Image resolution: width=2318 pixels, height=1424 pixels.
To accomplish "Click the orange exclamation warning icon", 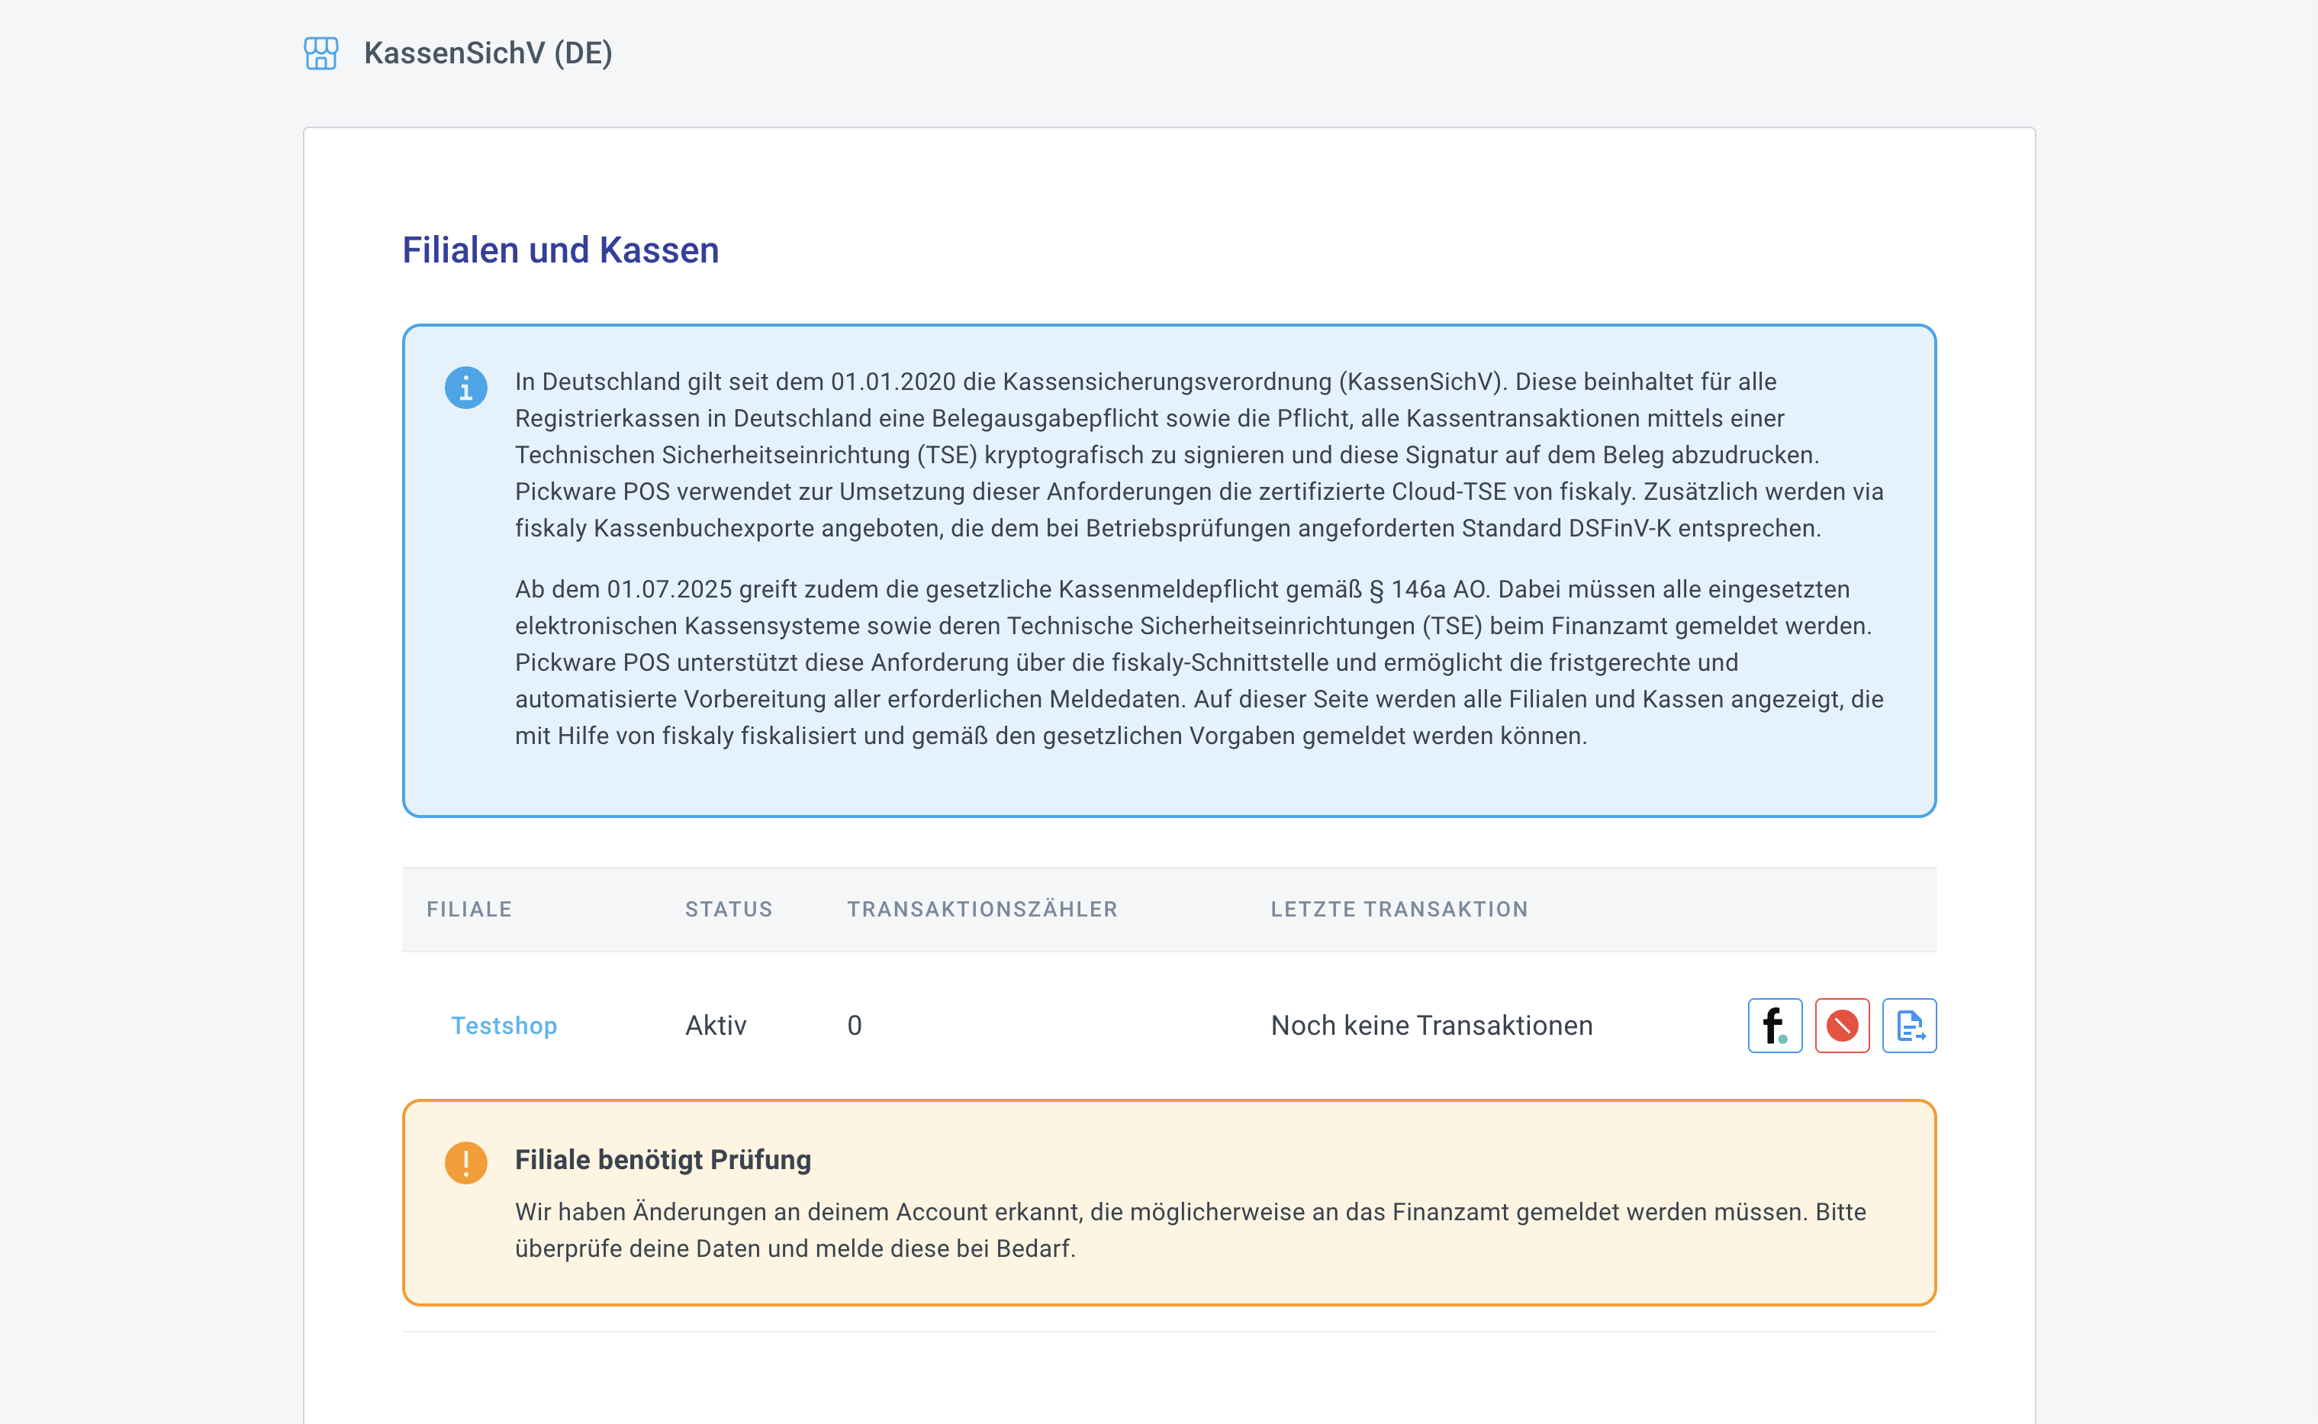I will (466, 1162).
